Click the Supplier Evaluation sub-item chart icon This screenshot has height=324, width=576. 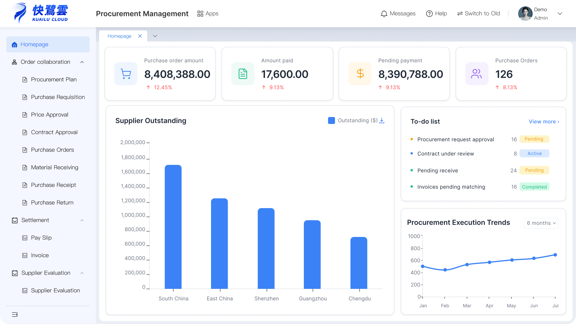(25, 291)
